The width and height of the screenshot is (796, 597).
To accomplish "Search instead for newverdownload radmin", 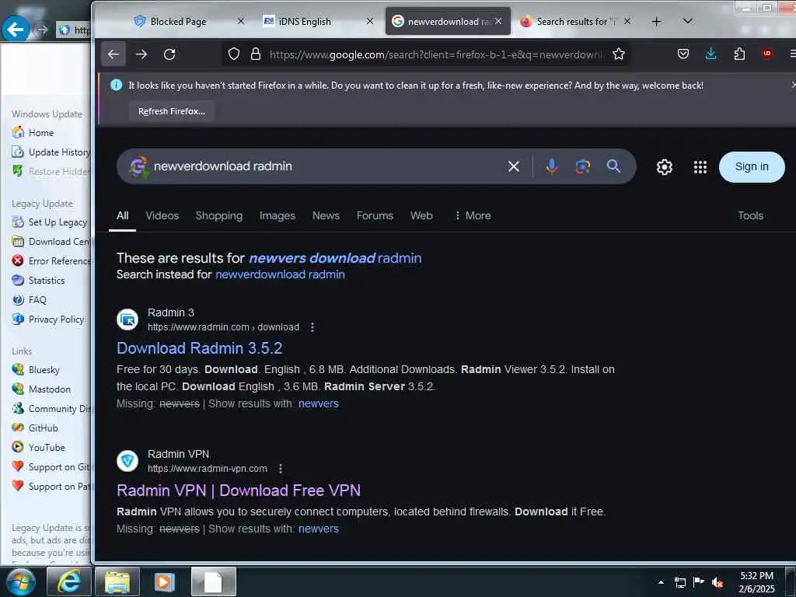I will (280, 274).
